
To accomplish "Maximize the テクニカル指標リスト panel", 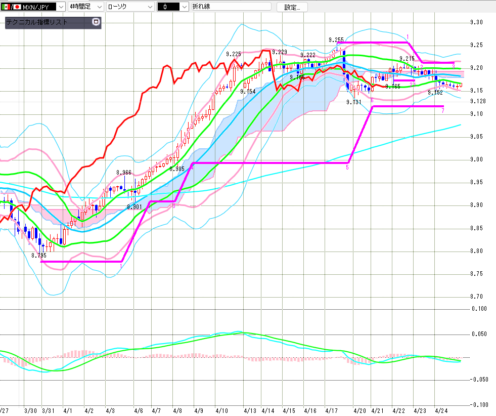I will [x=96, y=22].
